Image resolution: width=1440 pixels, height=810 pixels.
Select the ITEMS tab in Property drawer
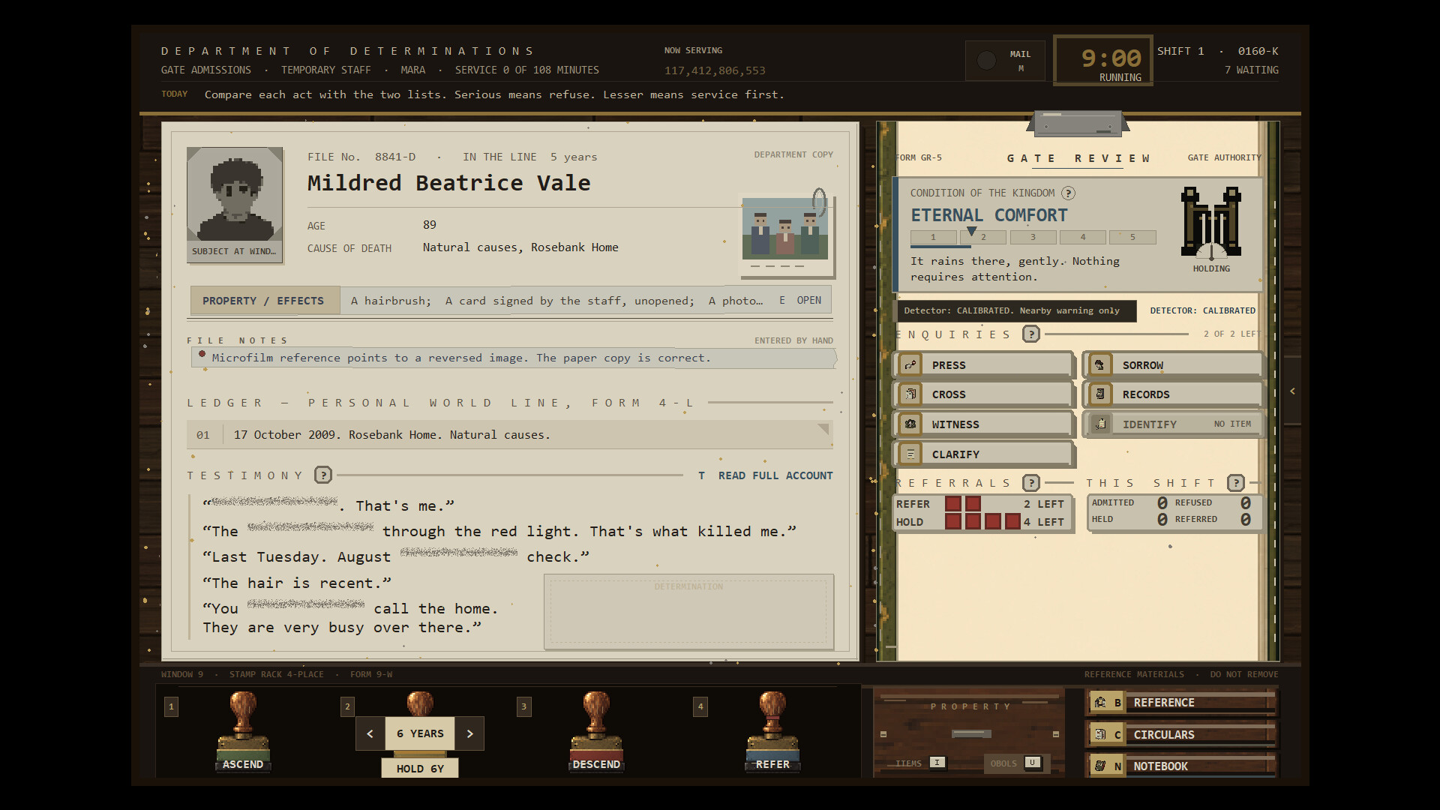click(x=920, y=763)
